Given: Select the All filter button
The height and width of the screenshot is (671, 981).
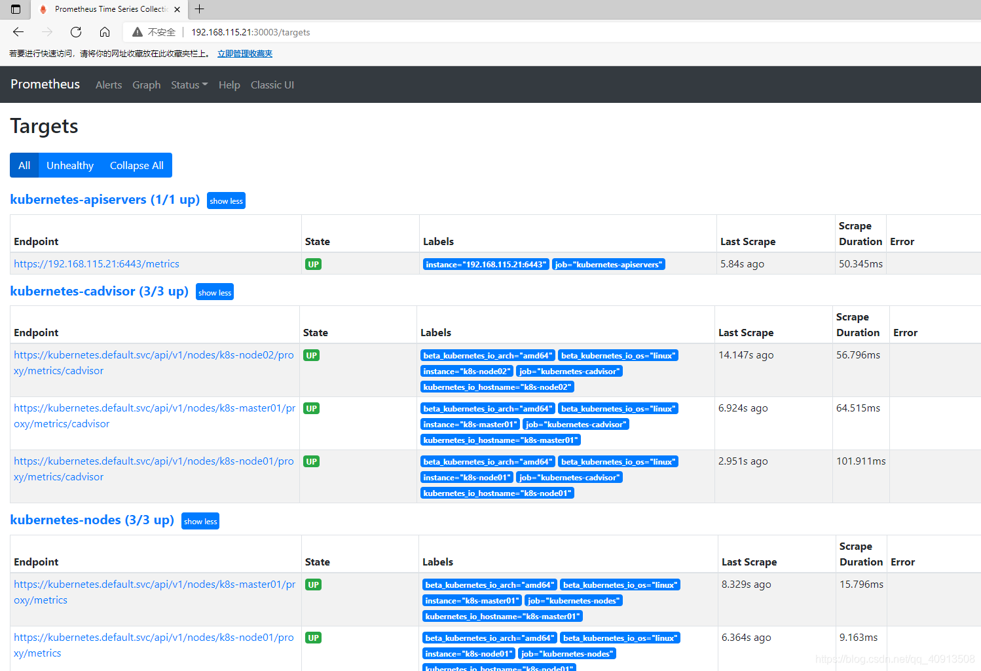Looking at the screenshot, I should pyautogui.click(x=24, y=165).
